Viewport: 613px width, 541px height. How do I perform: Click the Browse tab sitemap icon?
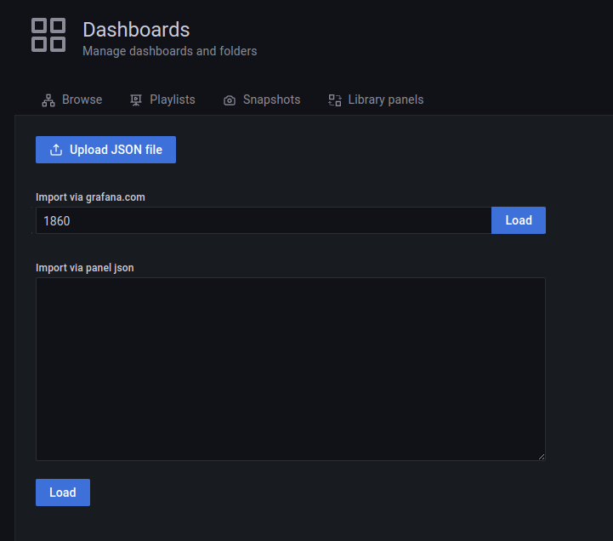(x=48, y=100)
